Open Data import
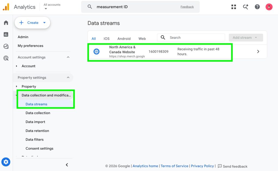The width and height of the screenshot is (278, 171). pos(35,122)
